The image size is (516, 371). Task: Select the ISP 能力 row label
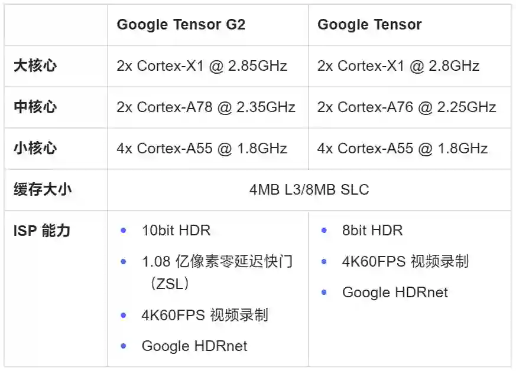42,231
